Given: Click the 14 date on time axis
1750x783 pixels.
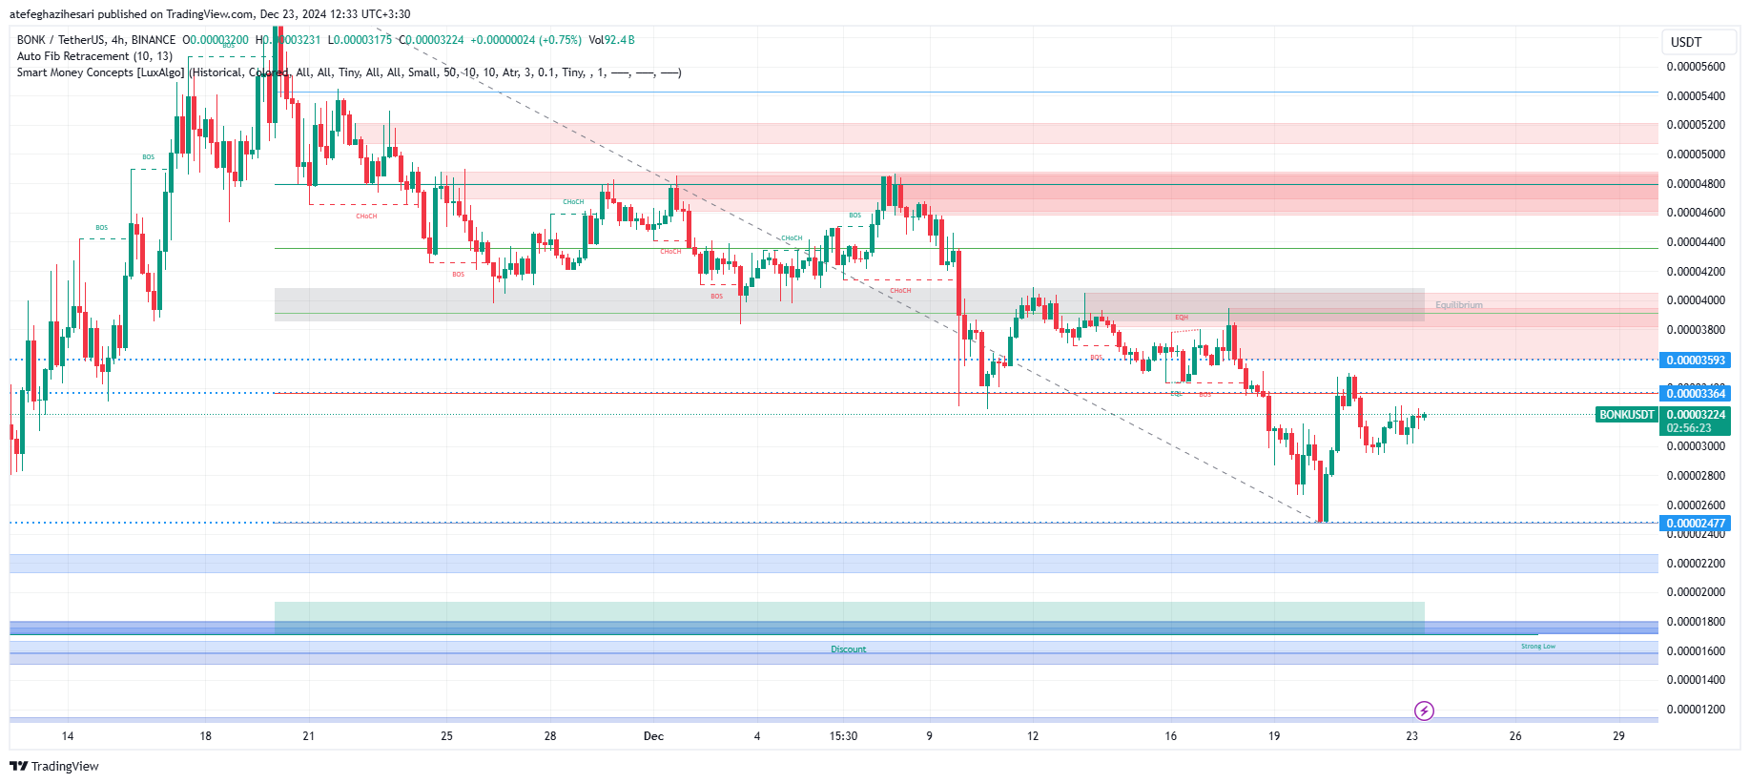Looking at the screenshot, I should [x=68, y=736].
